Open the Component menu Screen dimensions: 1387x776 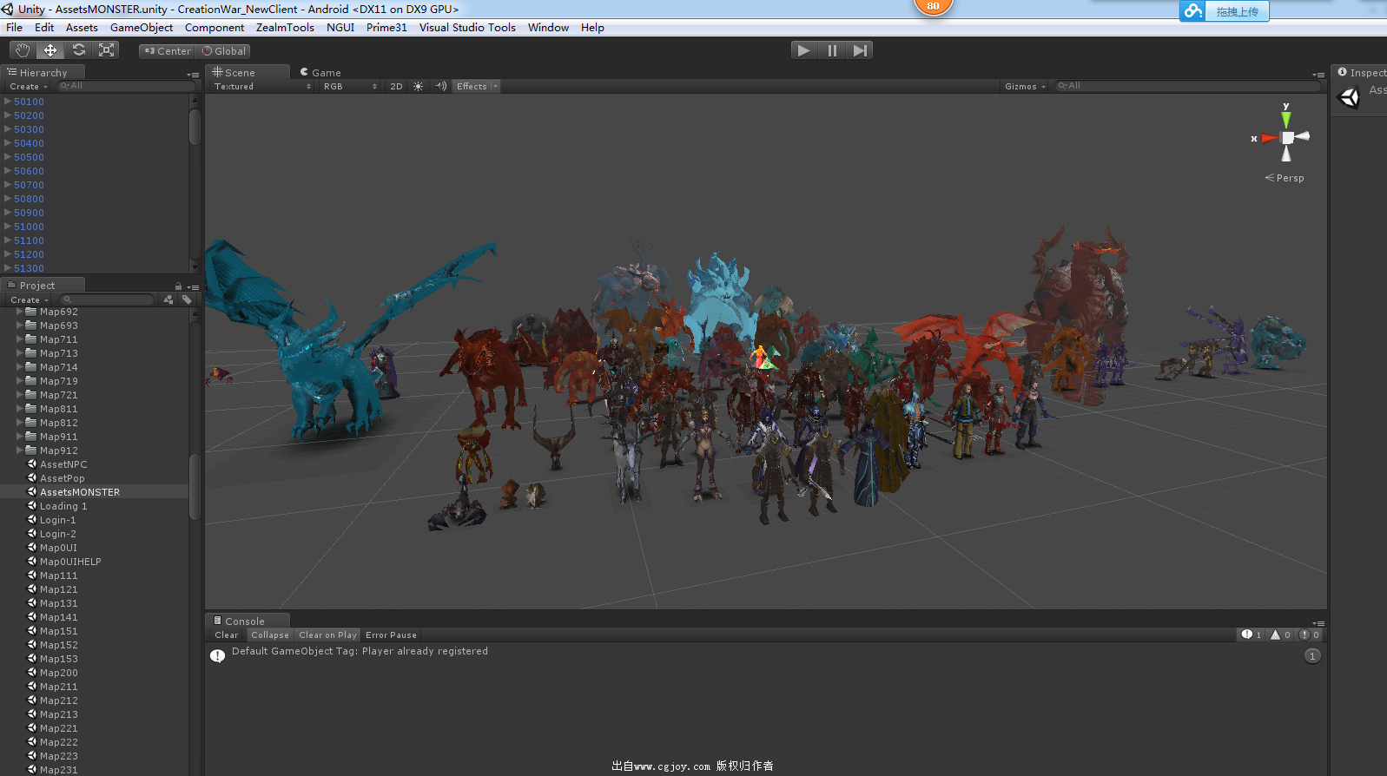point(215,28)
